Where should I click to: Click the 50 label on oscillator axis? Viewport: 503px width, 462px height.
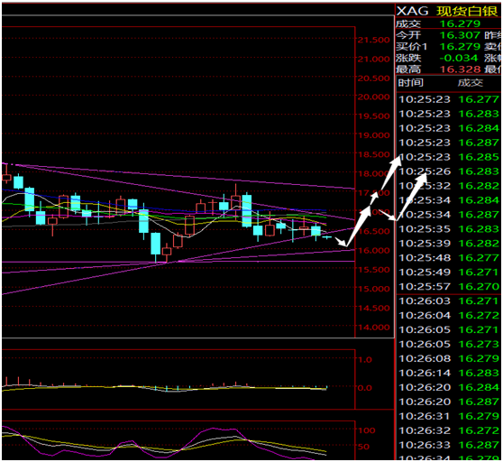coord(363,447)
